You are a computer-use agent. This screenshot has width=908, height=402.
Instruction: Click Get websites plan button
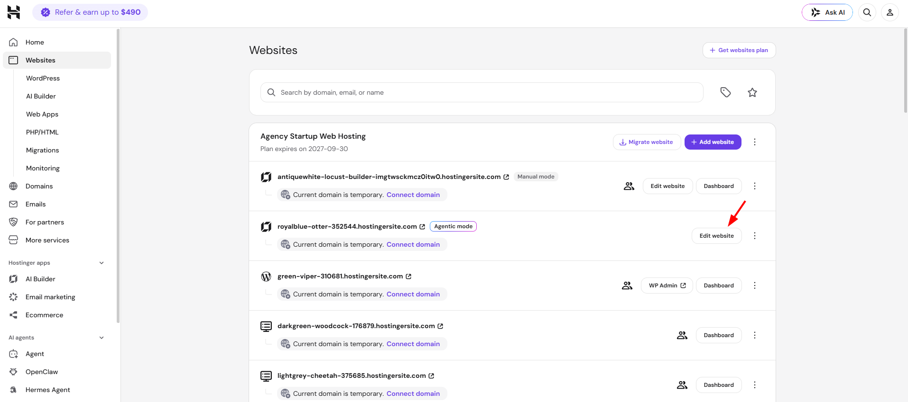point(739,50)
